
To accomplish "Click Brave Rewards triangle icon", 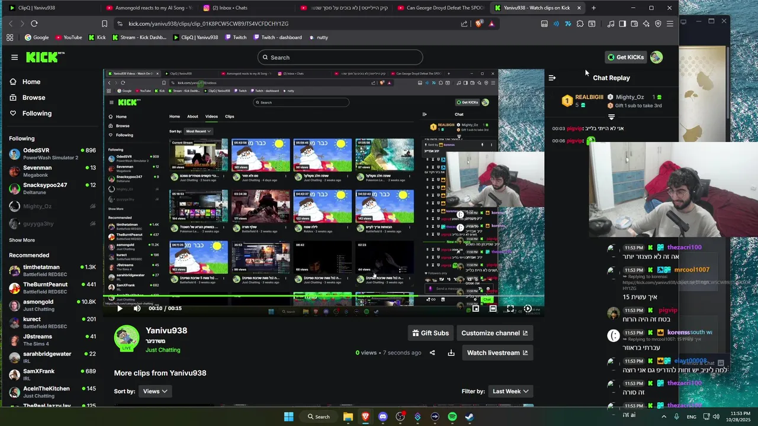I will coord(491,24).
